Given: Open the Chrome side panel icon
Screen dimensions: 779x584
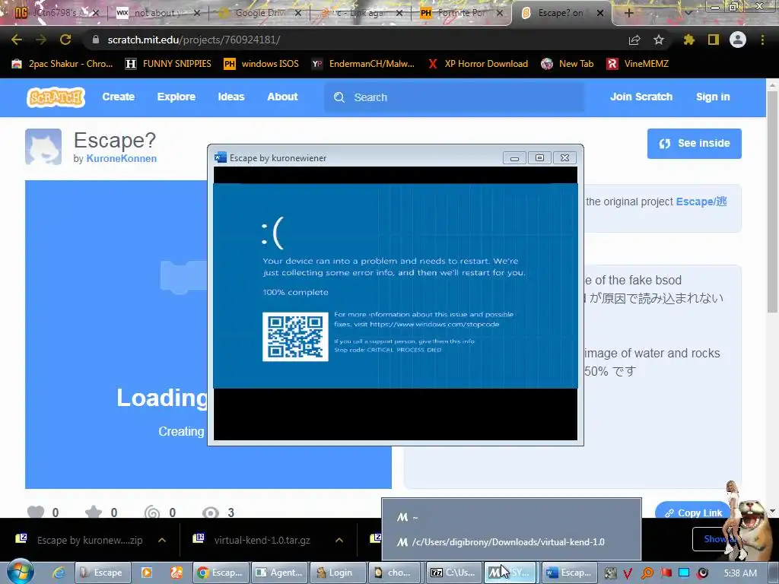Looking at the screenshot, I should tap(714, 40).
